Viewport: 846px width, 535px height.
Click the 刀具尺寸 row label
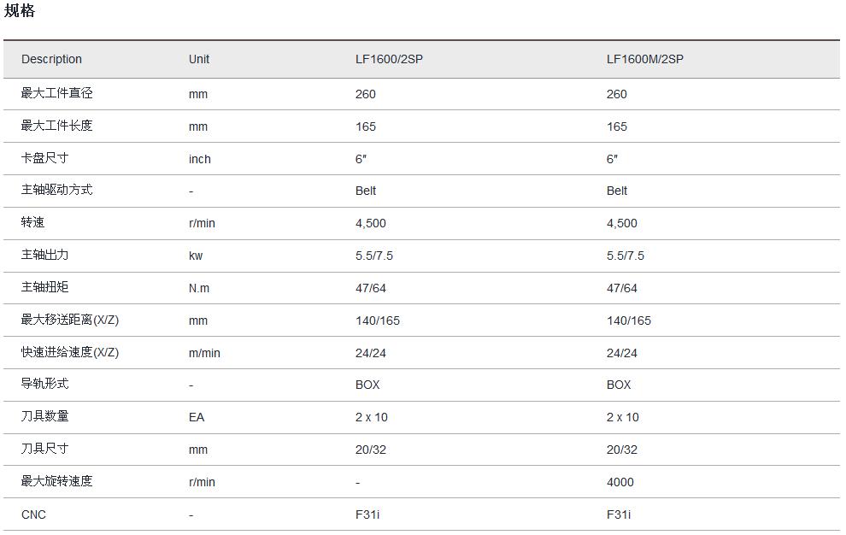tap(44, 449)
